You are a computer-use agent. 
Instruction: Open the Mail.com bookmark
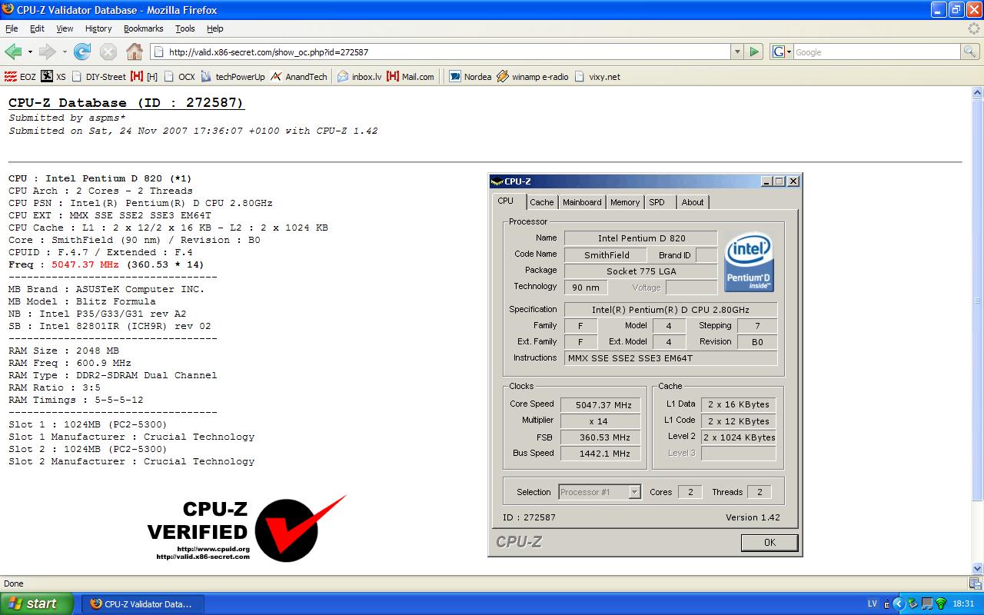click(411, 76)
